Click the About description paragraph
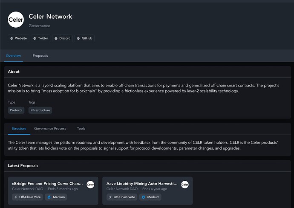294x208 pixels. (x=144, y=88)
